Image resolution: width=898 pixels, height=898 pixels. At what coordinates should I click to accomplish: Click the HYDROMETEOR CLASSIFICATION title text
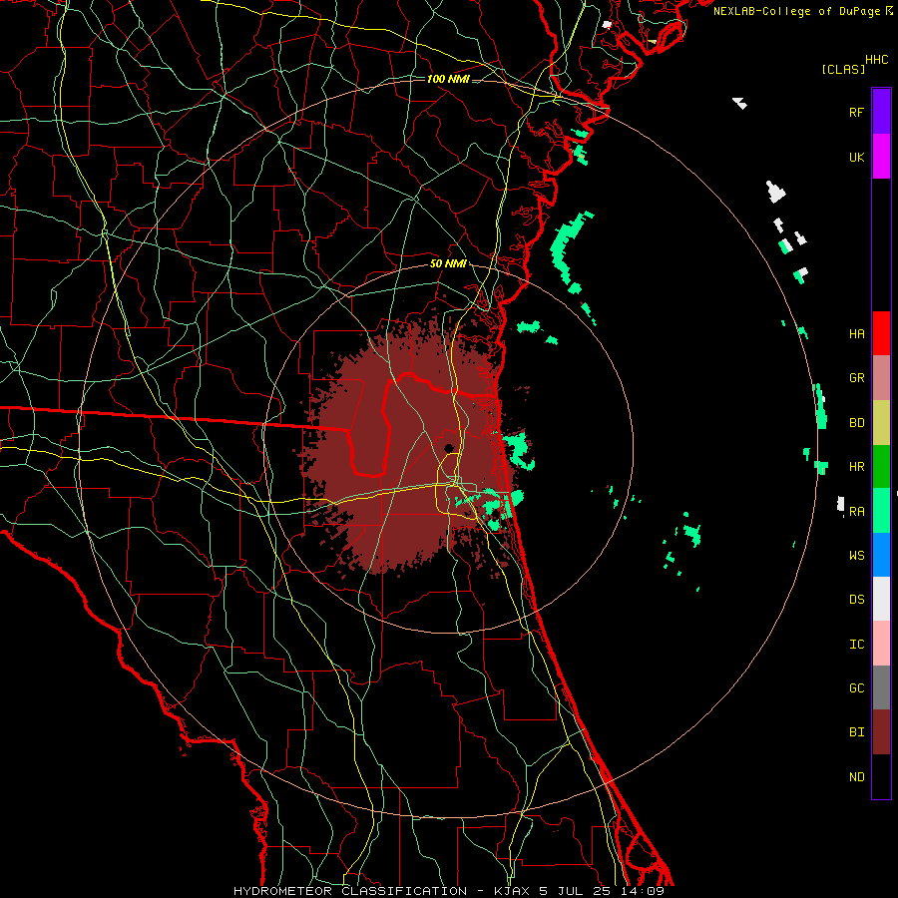pos(350,891)
